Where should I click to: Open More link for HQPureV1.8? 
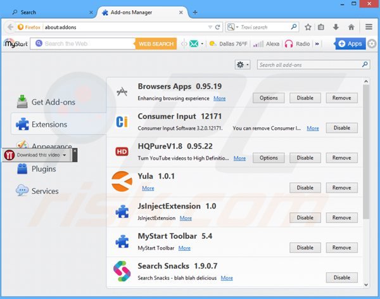point(239,158)
